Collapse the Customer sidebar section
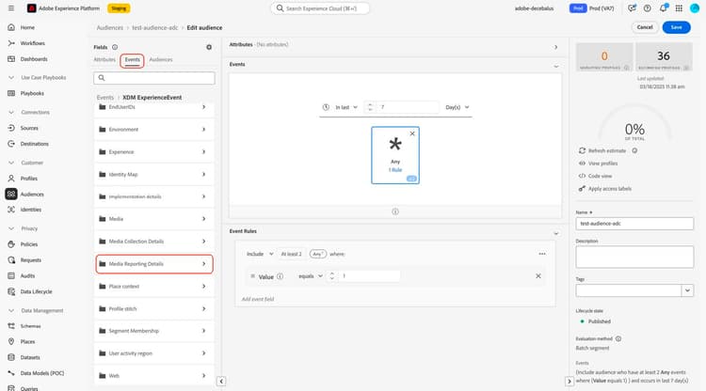This screenshot has height=391, width=706. click(x=11, y=163)
